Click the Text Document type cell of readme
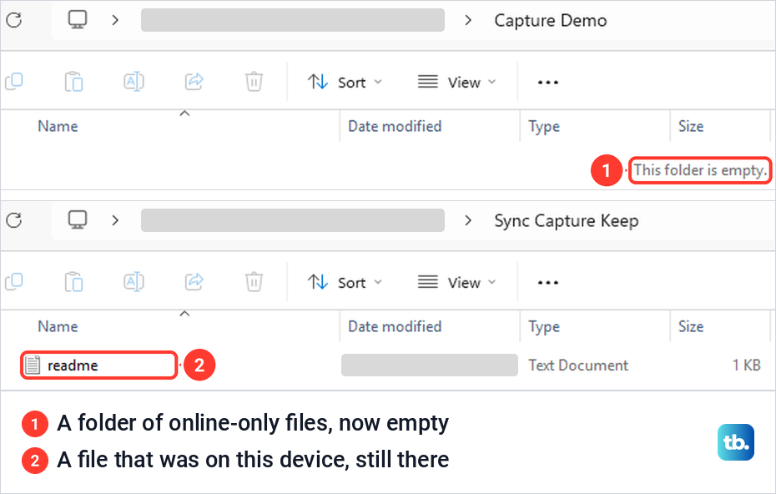This screenshot has height=494, width=776. point(578,365)
